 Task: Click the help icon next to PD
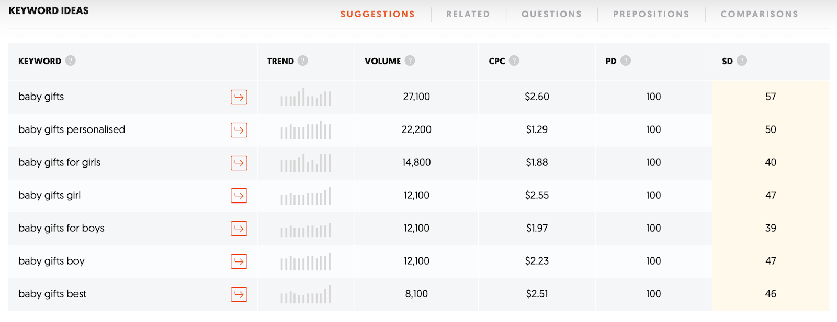626,61
